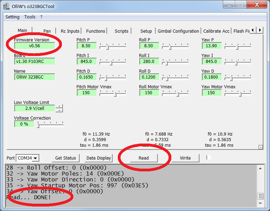Click the Yaw I value field
The image size is (270, 211).
click(x=211, y=62)
